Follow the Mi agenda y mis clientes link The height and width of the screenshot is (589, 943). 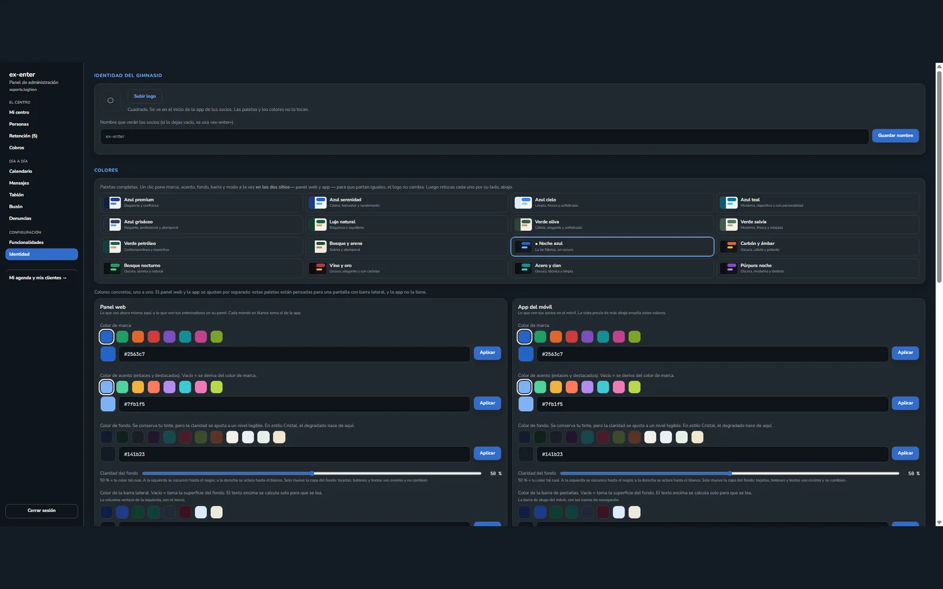38,278
